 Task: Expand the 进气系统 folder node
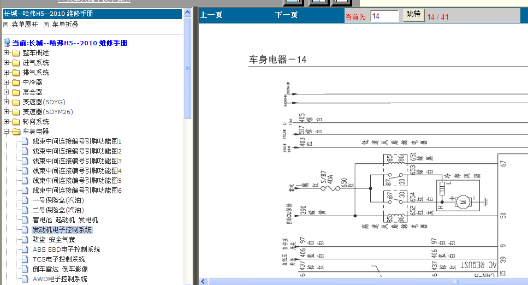[x=6, y=63]
